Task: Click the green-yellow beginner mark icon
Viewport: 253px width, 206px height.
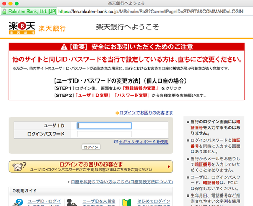Action: 126,202
